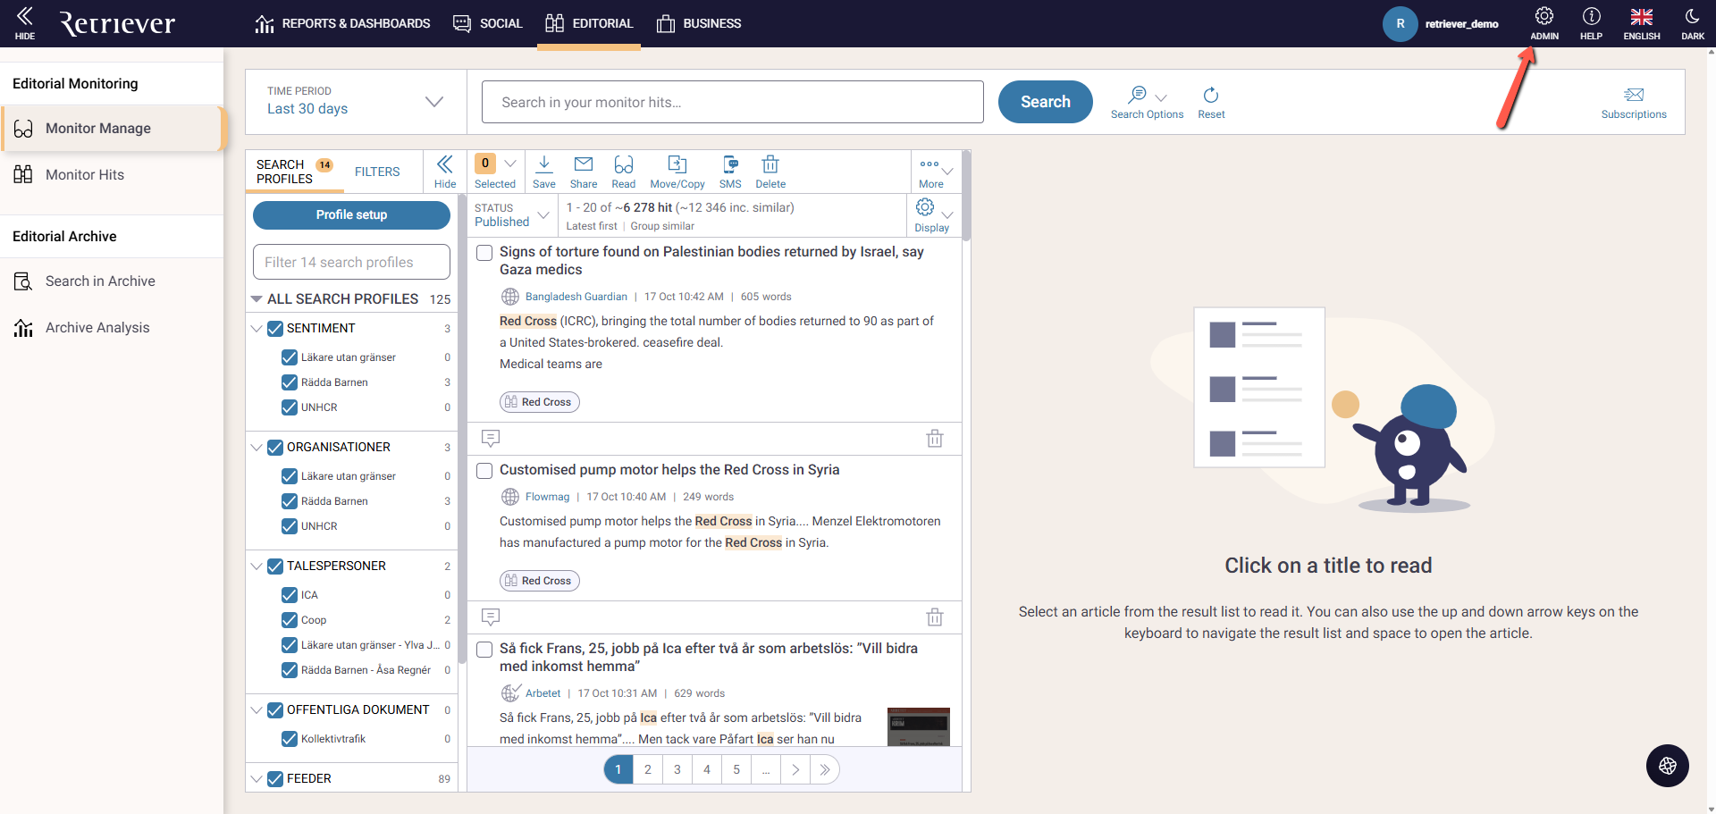Open the Help info icon

(x=1591, y=23)
